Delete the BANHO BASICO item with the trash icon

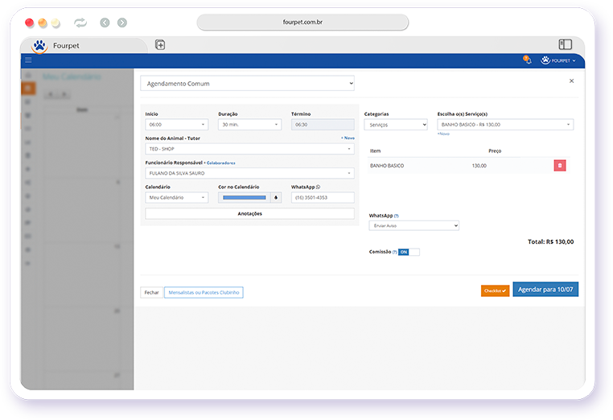pyautogui.click(x=559, y=166)
